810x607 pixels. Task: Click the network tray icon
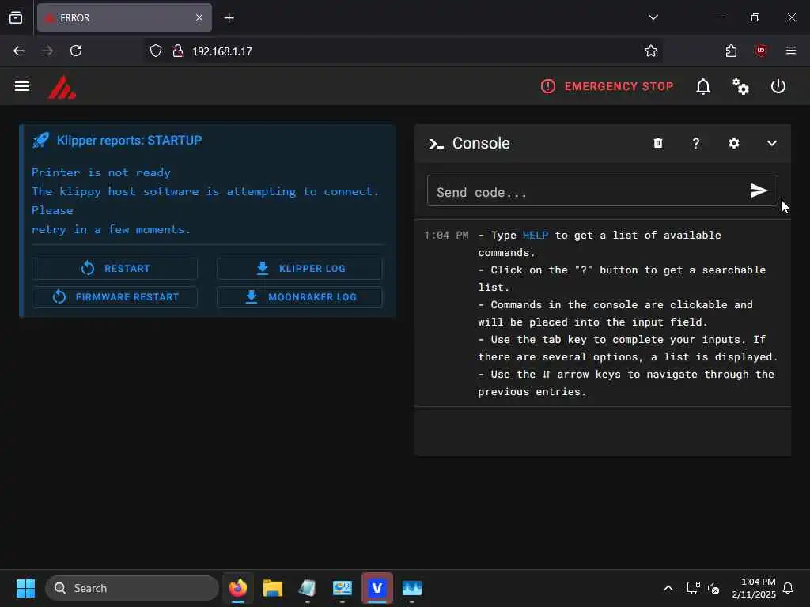[x=693, y=588]
